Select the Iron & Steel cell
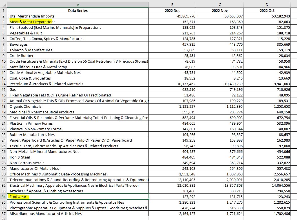This screenshot has width=297, height=220. point(20,157)
